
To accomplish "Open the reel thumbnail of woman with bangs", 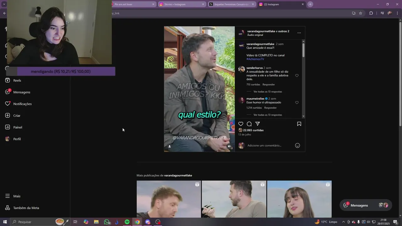I will point(299,199).
